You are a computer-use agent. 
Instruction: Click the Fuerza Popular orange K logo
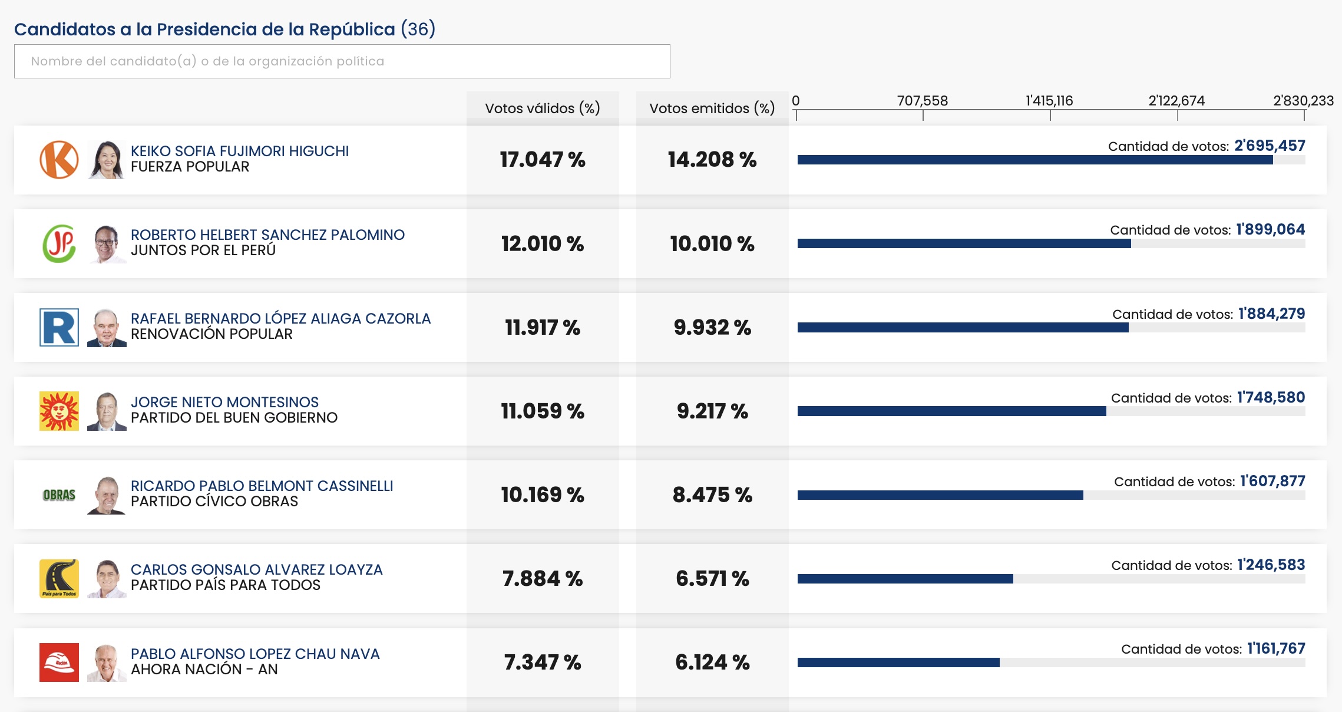(x=59, y=160)
